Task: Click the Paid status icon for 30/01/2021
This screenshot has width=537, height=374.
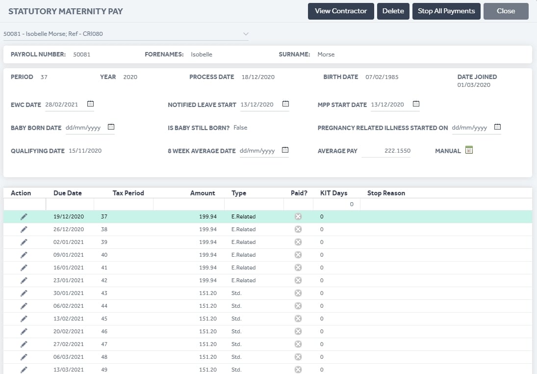Action: [298, 293]
